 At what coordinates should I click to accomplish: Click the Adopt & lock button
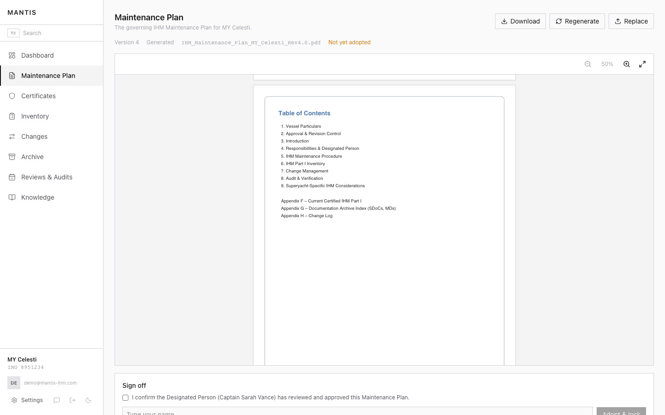(621, 411)
